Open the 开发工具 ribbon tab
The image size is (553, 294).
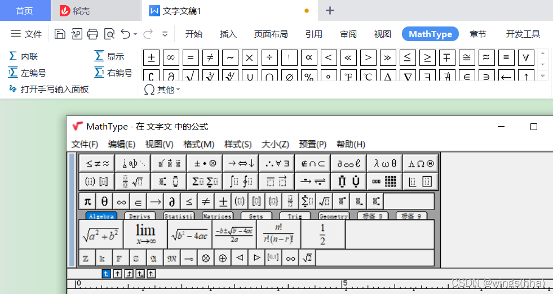coord(523,34)
